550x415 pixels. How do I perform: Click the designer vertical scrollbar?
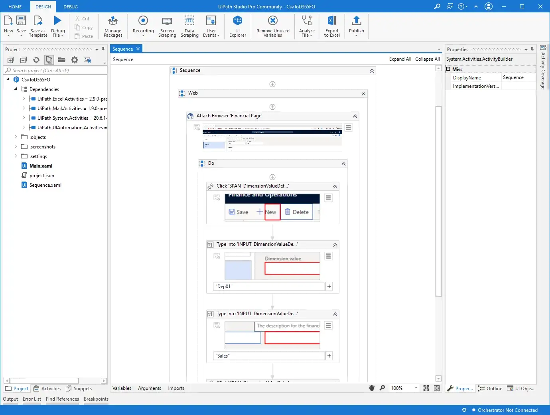[x=438, y=201]
